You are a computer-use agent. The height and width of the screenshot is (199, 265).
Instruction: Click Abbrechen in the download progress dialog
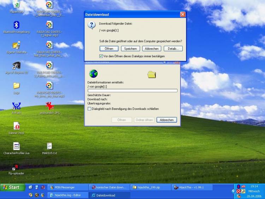(x=167, y=120)
